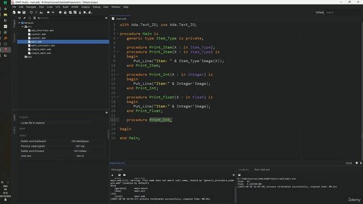Open the Debug menu
363x204 pixels.
coord(96,7)
